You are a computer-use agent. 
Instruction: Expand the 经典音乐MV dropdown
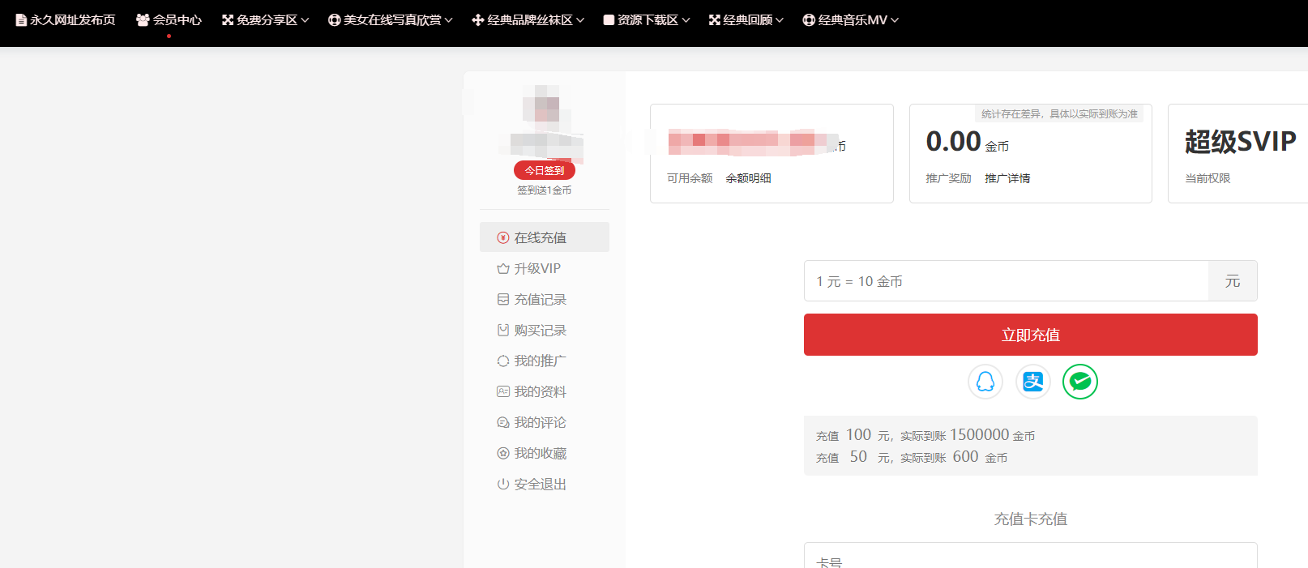(x=851, y=20)
